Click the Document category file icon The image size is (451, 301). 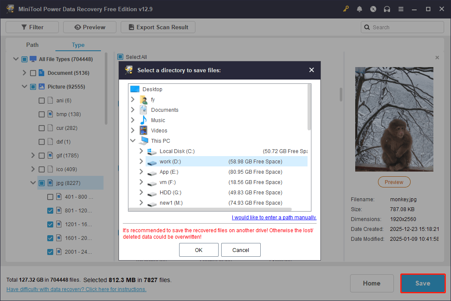[41, 73]
